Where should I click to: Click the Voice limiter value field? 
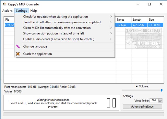(x=154, y=100)
